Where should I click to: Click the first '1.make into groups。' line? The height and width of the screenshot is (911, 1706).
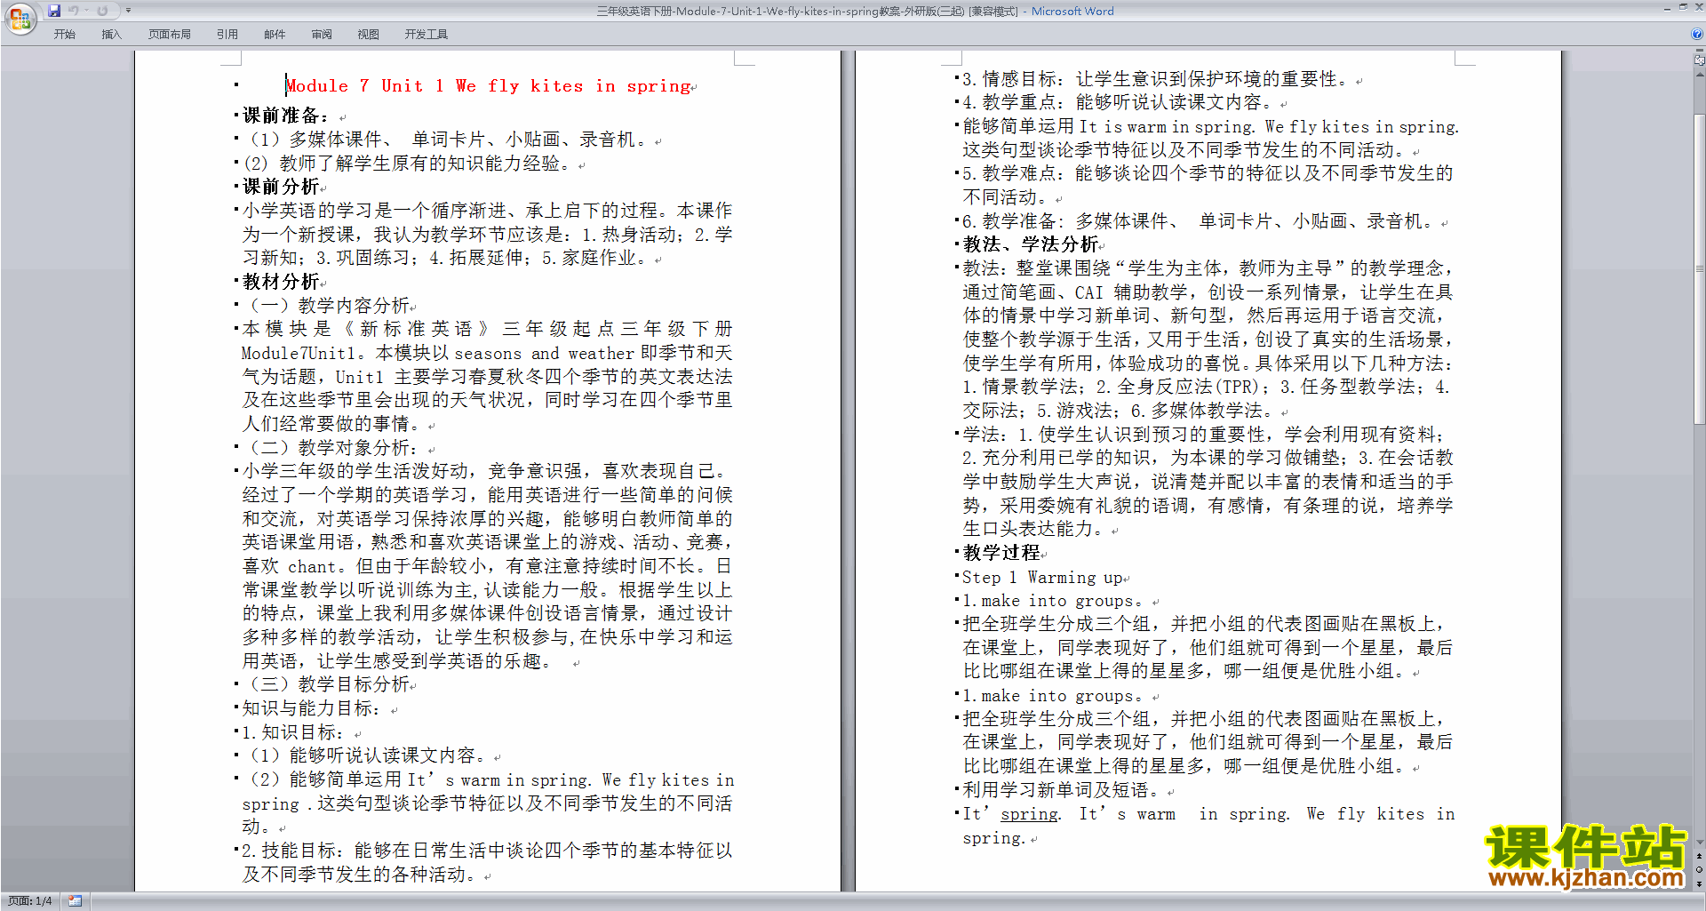pyautogui.click(x=1054, y=602)
